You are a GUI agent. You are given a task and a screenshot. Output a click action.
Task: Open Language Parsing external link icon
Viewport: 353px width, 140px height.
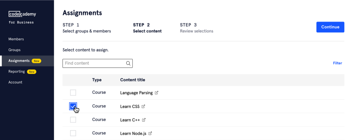[156, 93]
